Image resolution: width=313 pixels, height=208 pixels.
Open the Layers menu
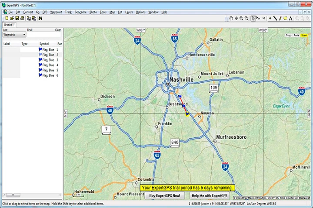129,12
